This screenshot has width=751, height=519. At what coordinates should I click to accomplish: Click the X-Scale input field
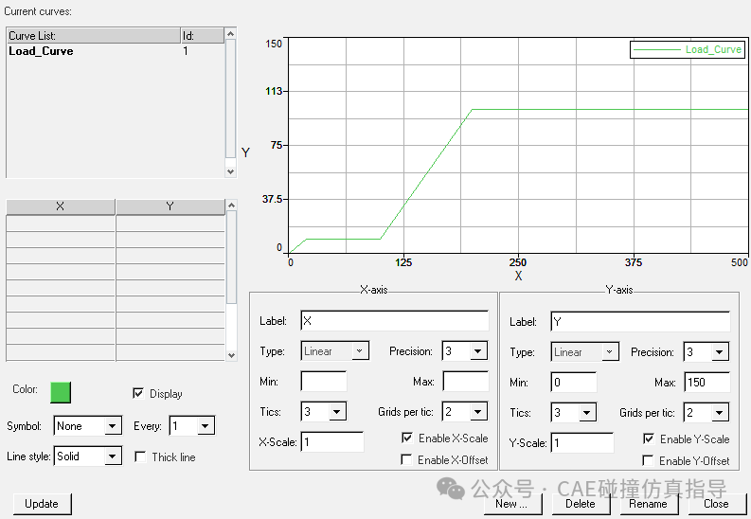(x=332, y=442)
